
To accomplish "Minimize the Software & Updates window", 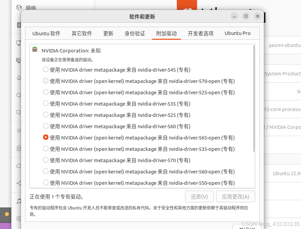I will [x=234, y=16].
